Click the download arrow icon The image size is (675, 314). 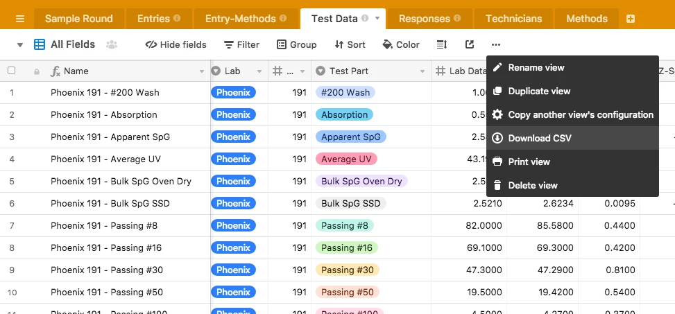(497, 138)
